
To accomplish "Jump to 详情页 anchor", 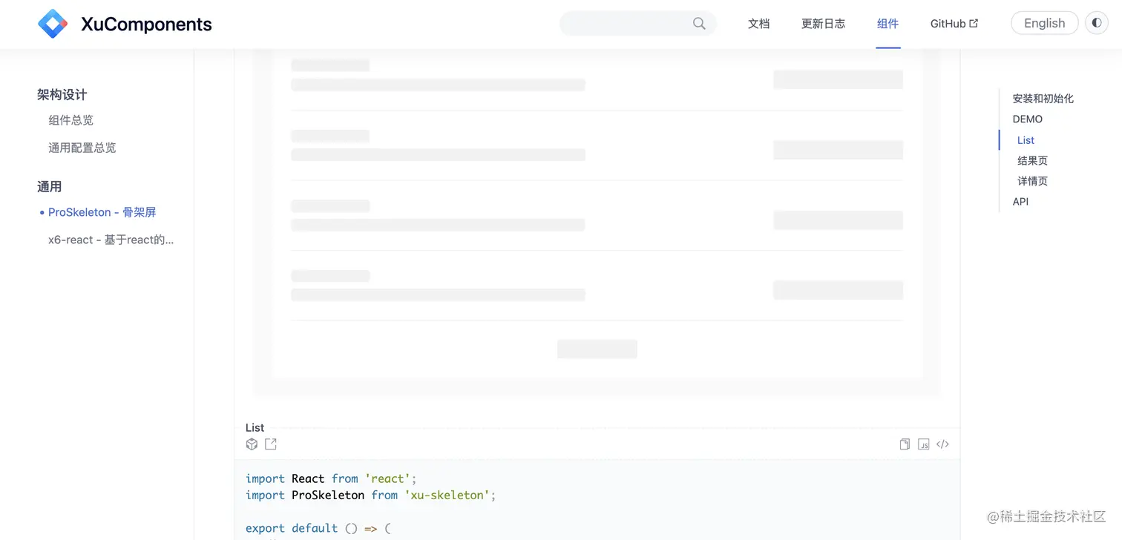I will pos(1032,181).
